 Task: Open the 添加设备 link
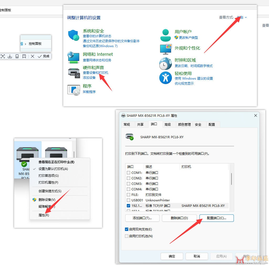(89, 78)
